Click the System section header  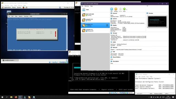point(115,19)
